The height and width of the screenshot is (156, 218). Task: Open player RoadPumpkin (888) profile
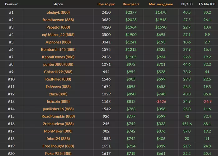tap(58, 116)
